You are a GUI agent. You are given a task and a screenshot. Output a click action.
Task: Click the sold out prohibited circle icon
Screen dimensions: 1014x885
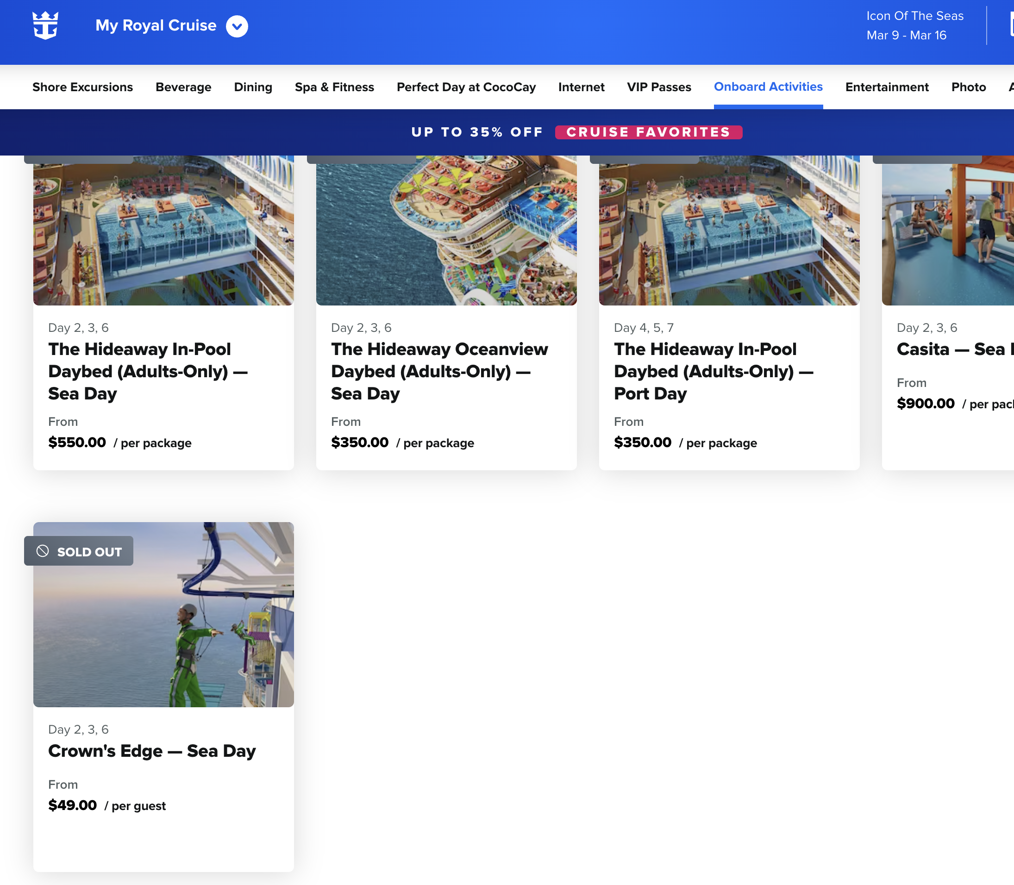[43, 551]
